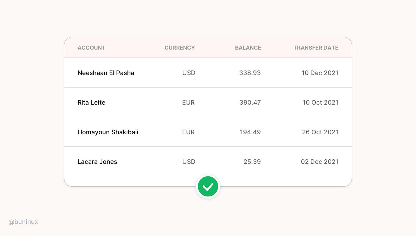Select the 194.49 balance amount
Image resolution: width=416 pixels, height=236 pixels.
point(250,132)
